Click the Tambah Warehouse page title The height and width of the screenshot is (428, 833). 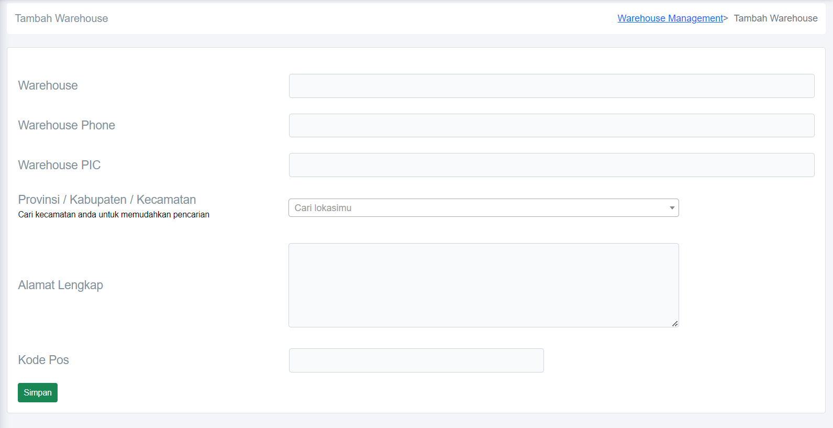point(61,18)
